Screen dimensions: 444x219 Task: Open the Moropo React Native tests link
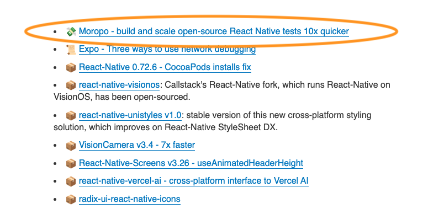(214, 31)
